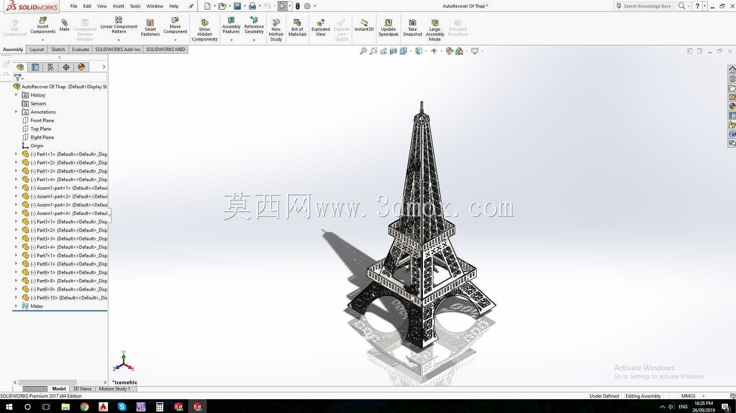Open Assembly Features tool

[231, 25]
